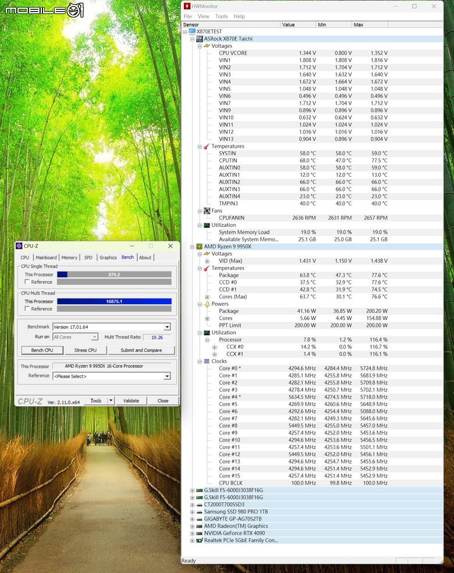
Task: Open the HWMonitor Tools menu
Action: 221,16
